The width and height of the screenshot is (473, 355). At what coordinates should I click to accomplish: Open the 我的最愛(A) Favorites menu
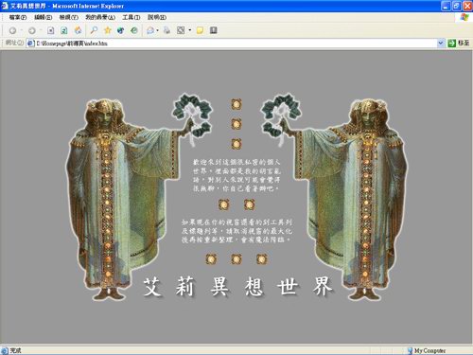(100, 17)
